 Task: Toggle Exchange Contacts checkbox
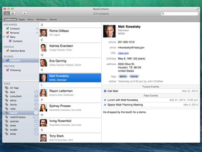coord(8,28)
